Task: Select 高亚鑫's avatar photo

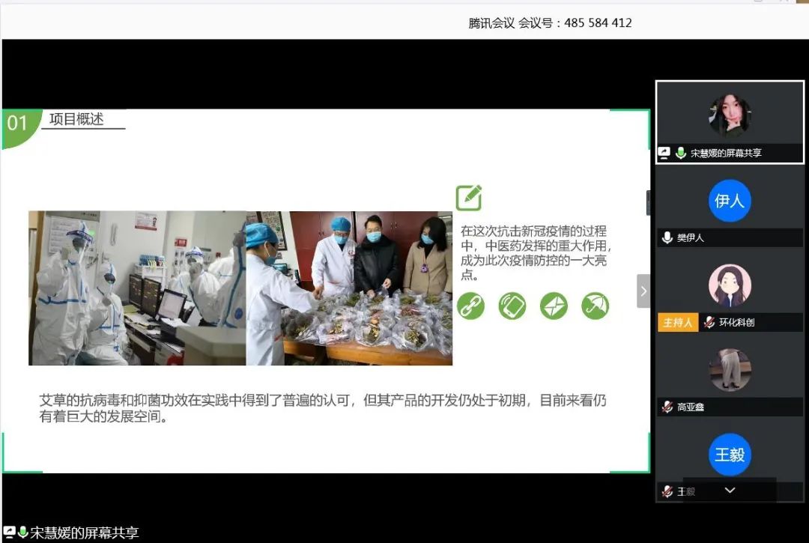Action: tap(730, 370)
